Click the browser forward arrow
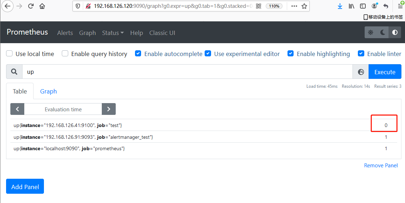 tap(19, 6)
